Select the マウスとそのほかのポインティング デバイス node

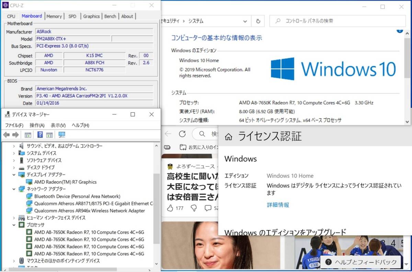tap(63, 261)
